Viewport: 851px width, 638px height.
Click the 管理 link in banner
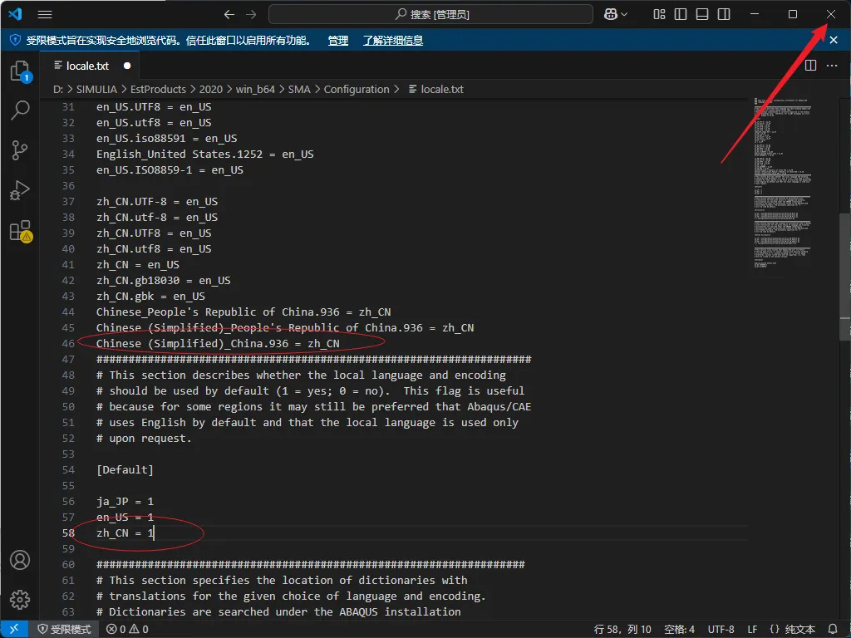[x=338, y=40]
